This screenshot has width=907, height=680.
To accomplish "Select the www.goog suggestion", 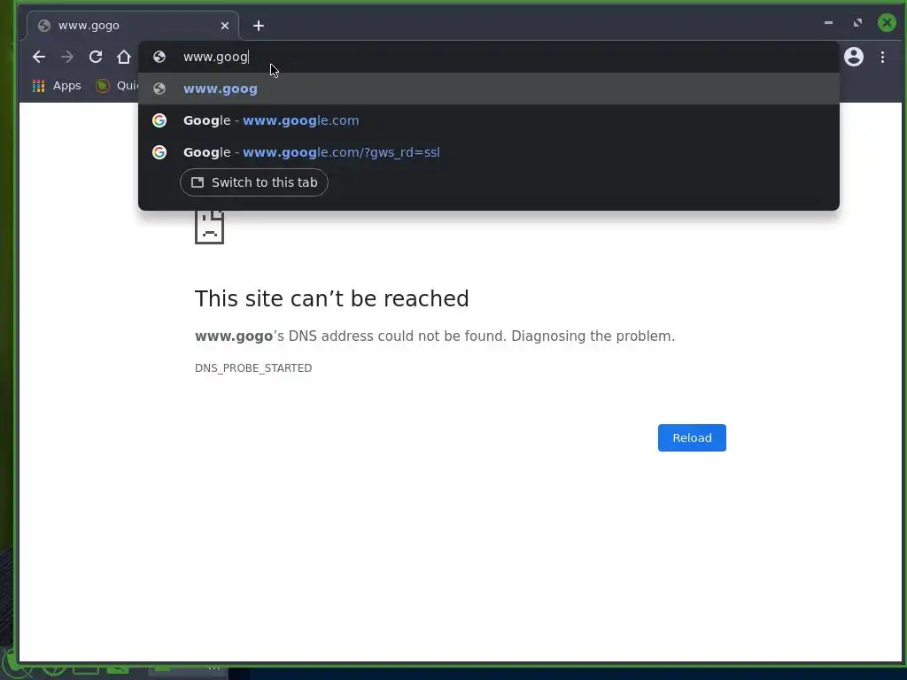I will (x=489, y=89).
